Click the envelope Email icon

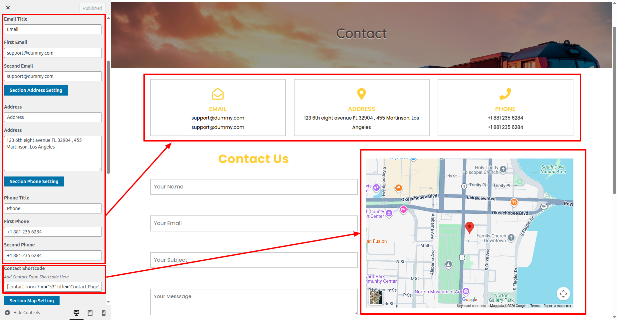click(218, 94)
